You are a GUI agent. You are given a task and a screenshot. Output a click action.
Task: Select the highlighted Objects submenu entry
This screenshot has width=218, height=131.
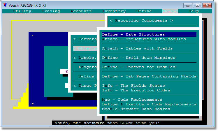click(85, 48)
